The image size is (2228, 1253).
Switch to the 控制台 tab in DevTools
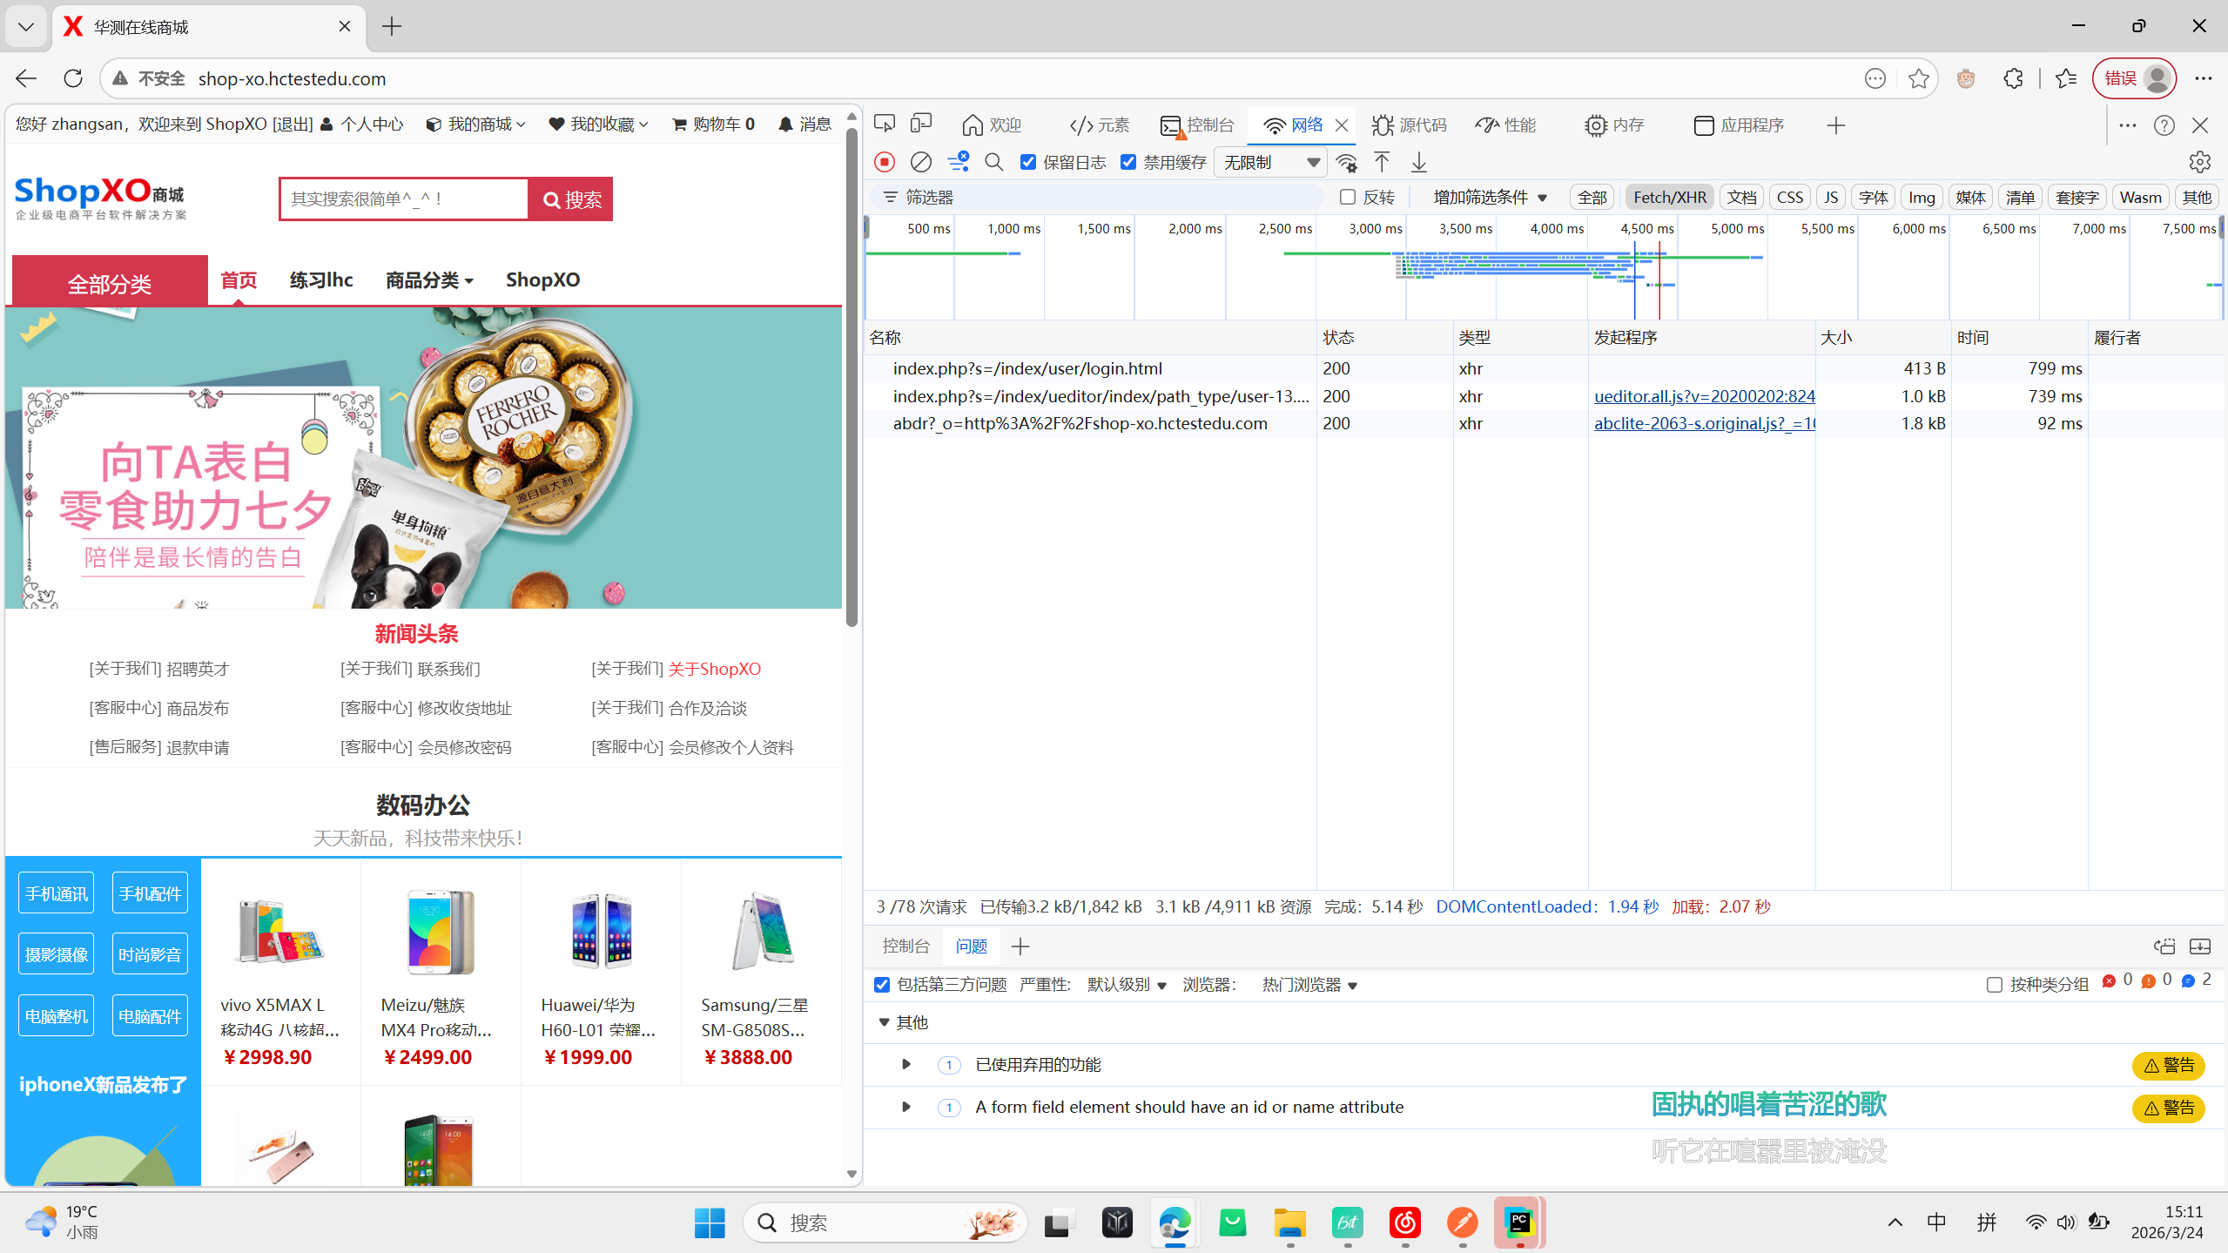pyautogui.click(x=1198, y=125)
